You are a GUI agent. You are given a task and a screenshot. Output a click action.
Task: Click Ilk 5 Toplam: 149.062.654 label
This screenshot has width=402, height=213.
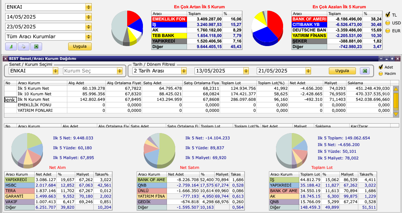(x=344, y=138)
